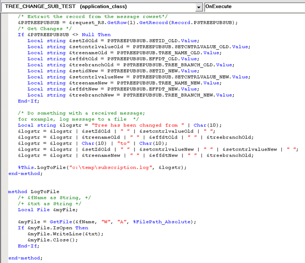Click the 'for example, log message to a file' comment
305x263 pixels.
pos(78,119)
